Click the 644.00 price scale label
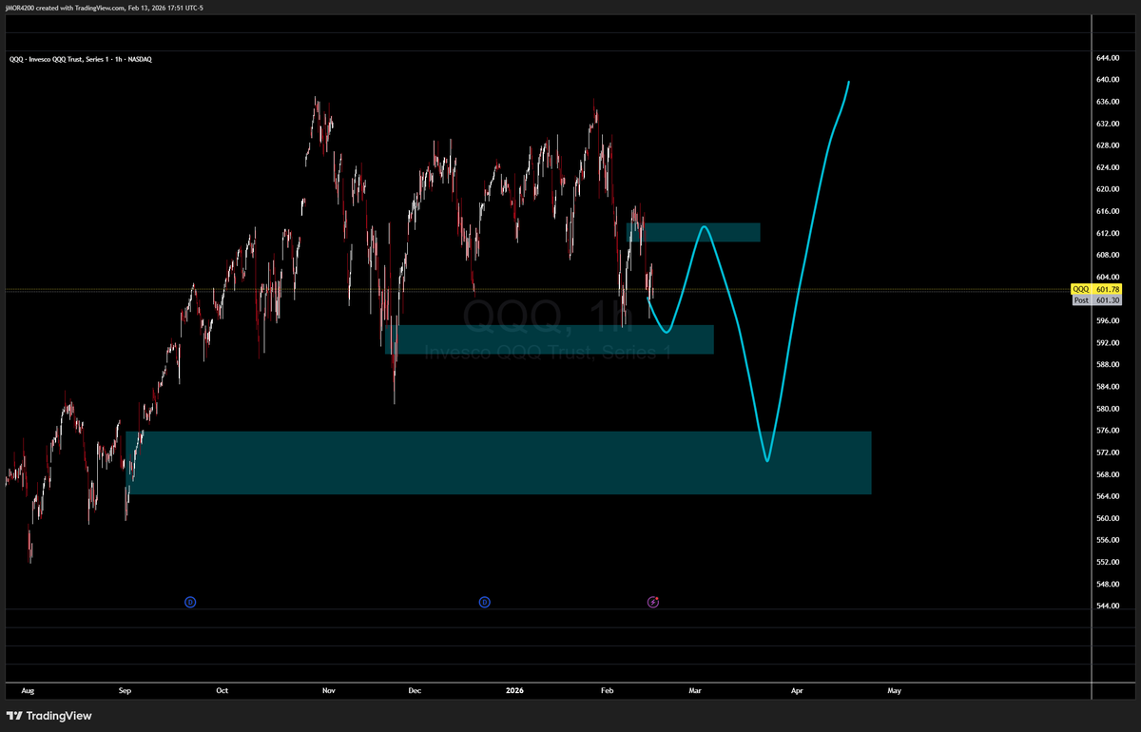This screenshot has height=732, width=1141. coord(1109,57)
